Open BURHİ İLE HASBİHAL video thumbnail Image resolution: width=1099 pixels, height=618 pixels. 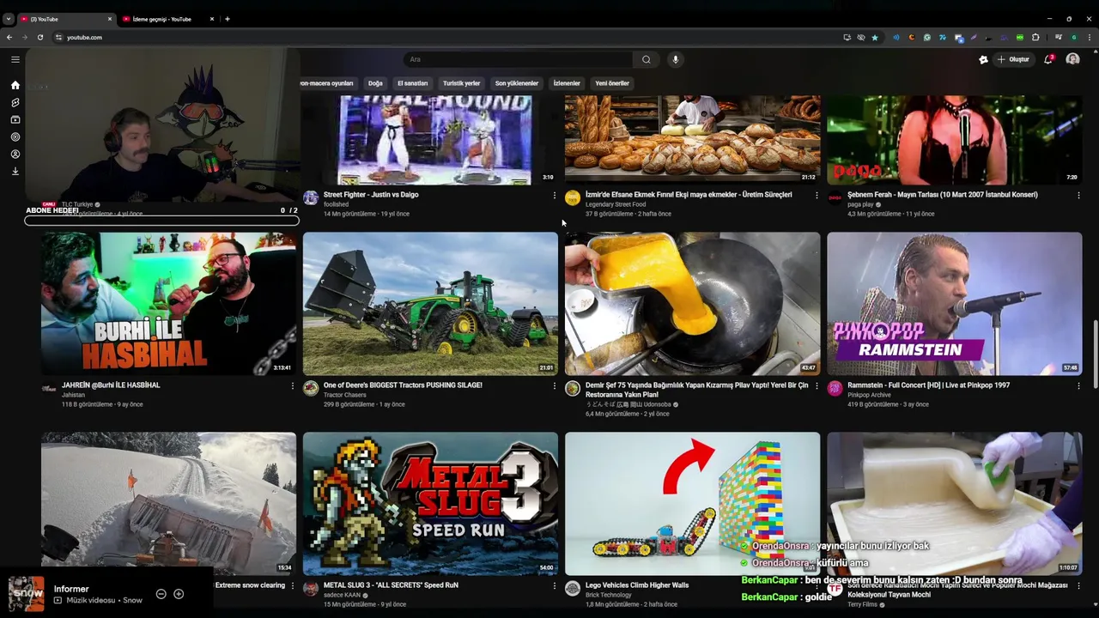click(x=168, y=304)
